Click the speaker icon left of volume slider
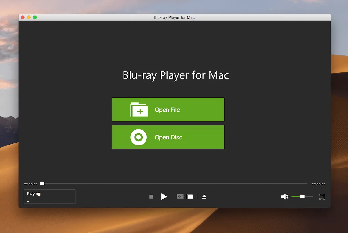Image resolution: width=348 pixels, height=233 pixels. (x=284, y=196)
